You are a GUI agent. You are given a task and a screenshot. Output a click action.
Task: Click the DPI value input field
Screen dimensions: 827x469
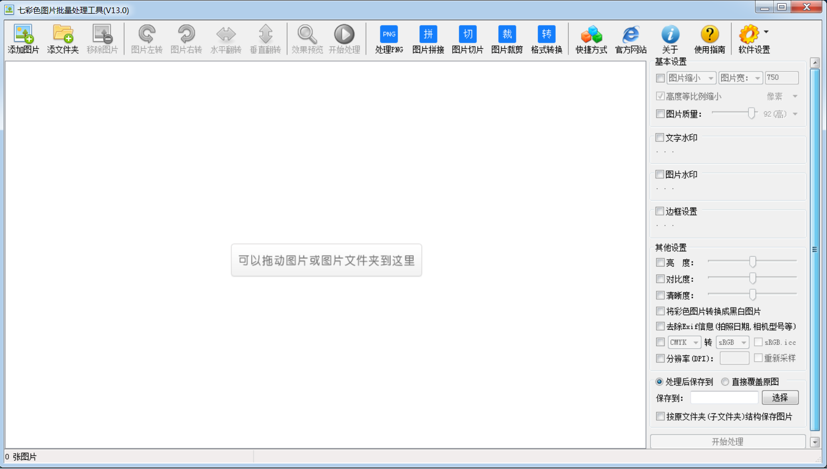click(734, 358)
